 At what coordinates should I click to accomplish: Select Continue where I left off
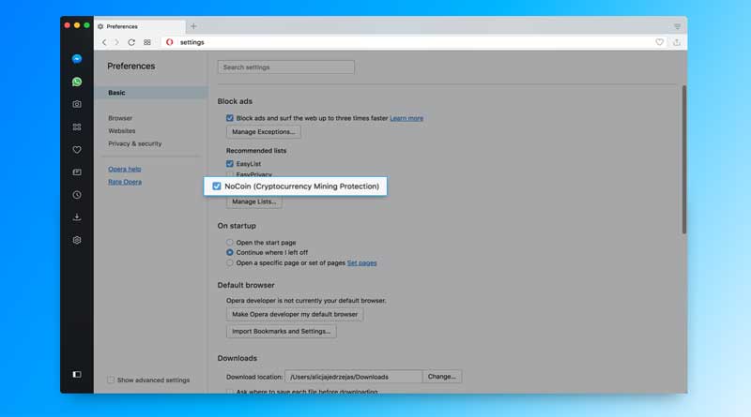[230, 252]
